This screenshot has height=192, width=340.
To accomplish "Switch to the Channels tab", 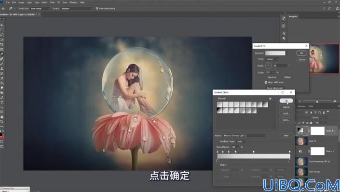I will (301, 106).
